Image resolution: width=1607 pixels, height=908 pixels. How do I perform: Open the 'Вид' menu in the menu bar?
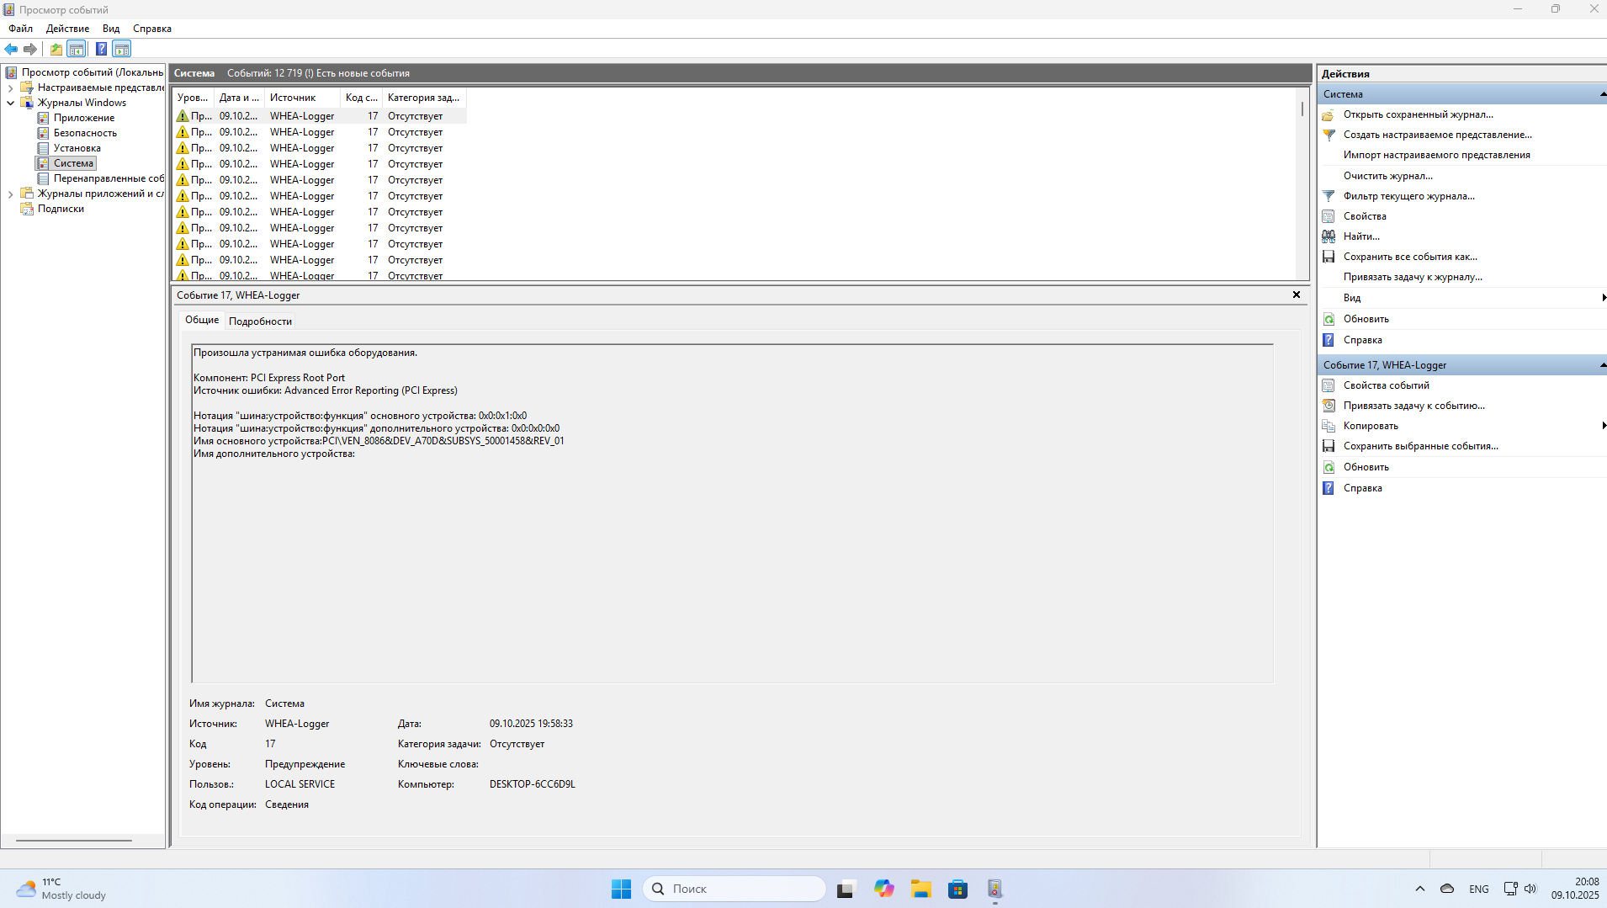pyautogui.click(x=111, y=29)
